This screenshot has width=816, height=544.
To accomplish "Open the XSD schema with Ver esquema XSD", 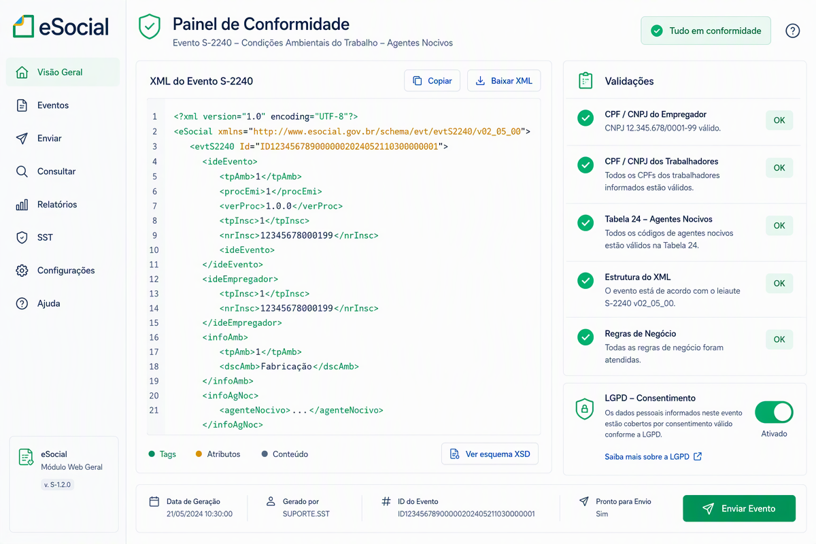I will (x=490, y=454).
